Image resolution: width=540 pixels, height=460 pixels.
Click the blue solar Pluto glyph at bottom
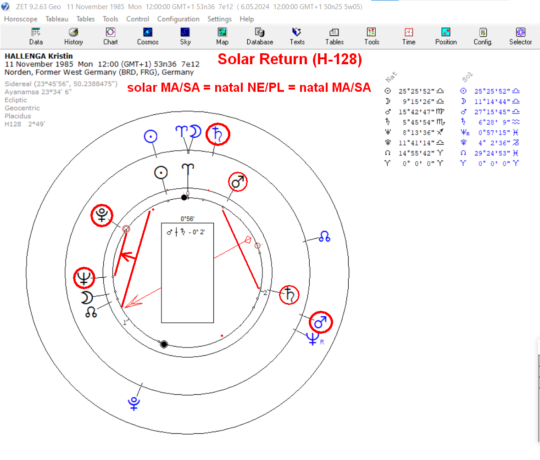pyautogui.click(x=134, y=404)
